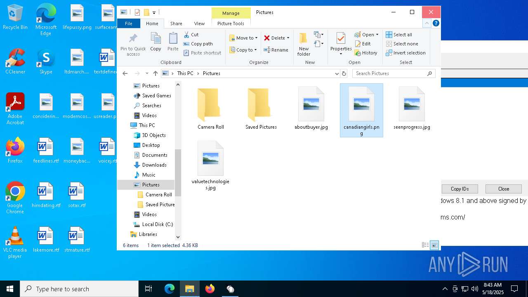Open Quick Access Toolbar customize dropdown
This screenshot has width=528, height=297.
(x=154, y=13)
